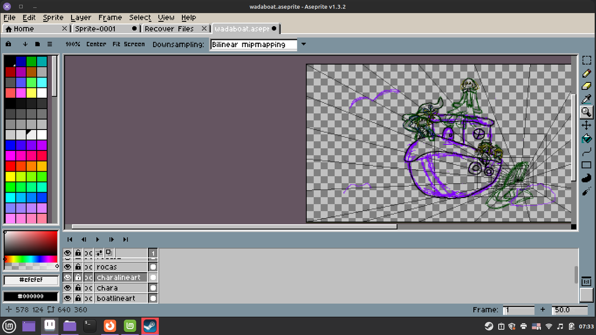Hide the boatlineart layer
This screenshot has width=596, height=335.
pyautogui.click(x=68, y=298)
